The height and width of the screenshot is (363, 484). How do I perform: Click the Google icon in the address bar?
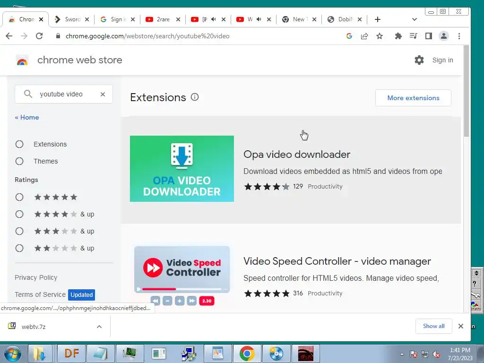[349, 36]
